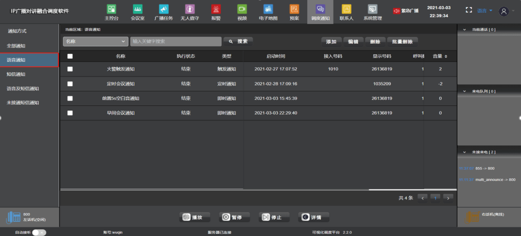Collapse the 未接来电 missed calls panel
The image size is (521, 236).
[x=465, y=152]
